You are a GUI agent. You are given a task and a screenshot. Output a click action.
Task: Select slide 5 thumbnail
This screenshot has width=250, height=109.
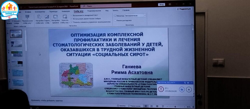tap(17, 73)
